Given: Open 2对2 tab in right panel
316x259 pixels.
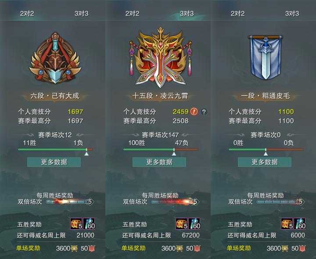Looking at the screenshot, I should [237, 14].
